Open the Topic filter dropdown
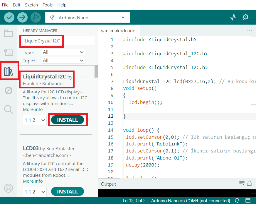Screen dimensions: 256x204 point(63,61)
